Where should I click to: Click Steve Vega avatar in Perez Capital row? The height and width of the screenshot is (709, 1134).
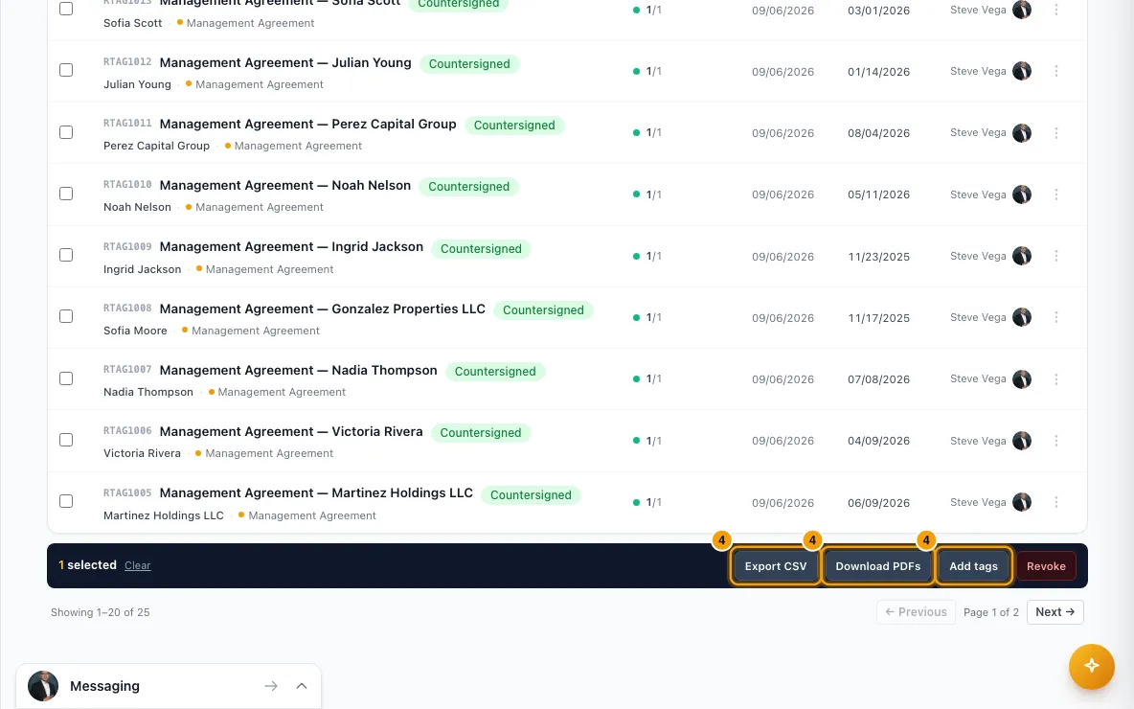[1022, 133]
